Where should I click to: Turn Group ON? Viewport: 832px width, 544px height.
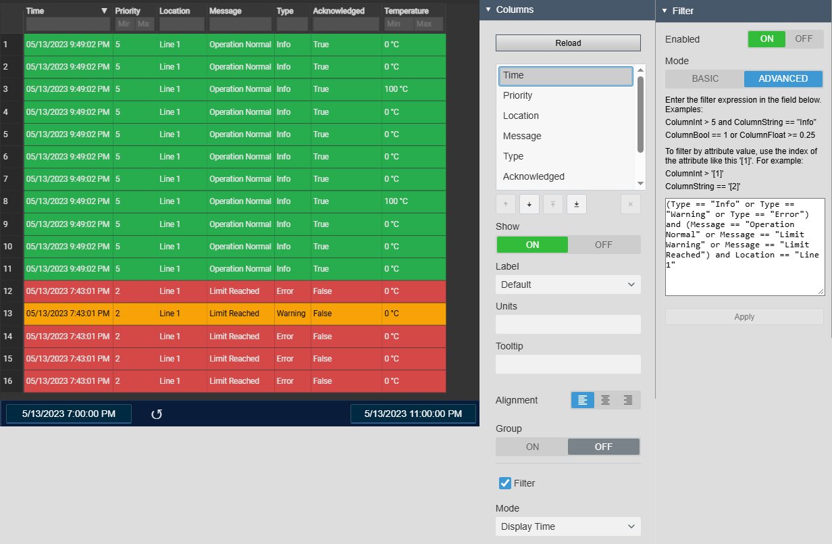point(532,447)
